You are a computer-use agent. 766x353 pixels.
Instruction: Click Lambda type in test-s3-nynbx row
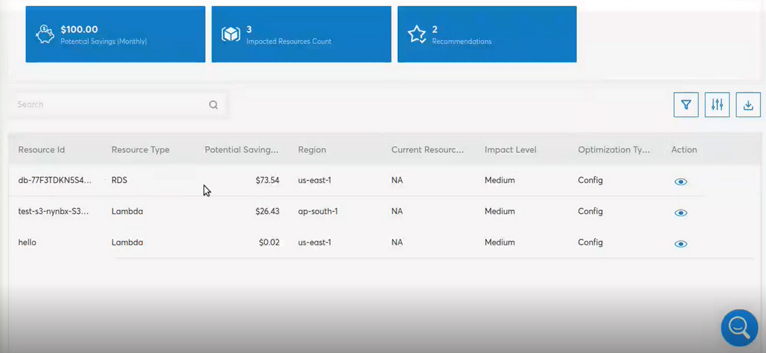[127, 212]
